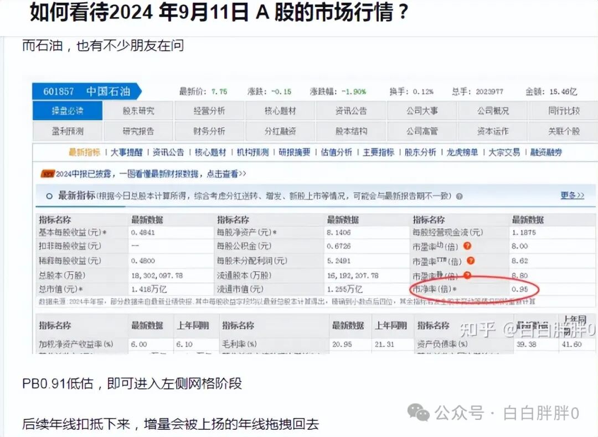The width and height of the screenshot is (598, 437).
Task: Select 最新价 value 7.75
Action: [x=219, y=92]
